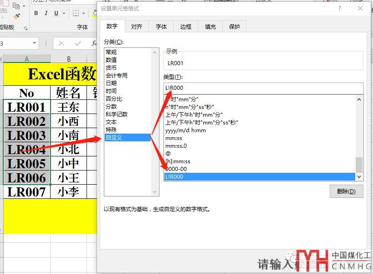Click cell containing 小李
The height and width of the screenshot is (274, 373).
[68, 192]
